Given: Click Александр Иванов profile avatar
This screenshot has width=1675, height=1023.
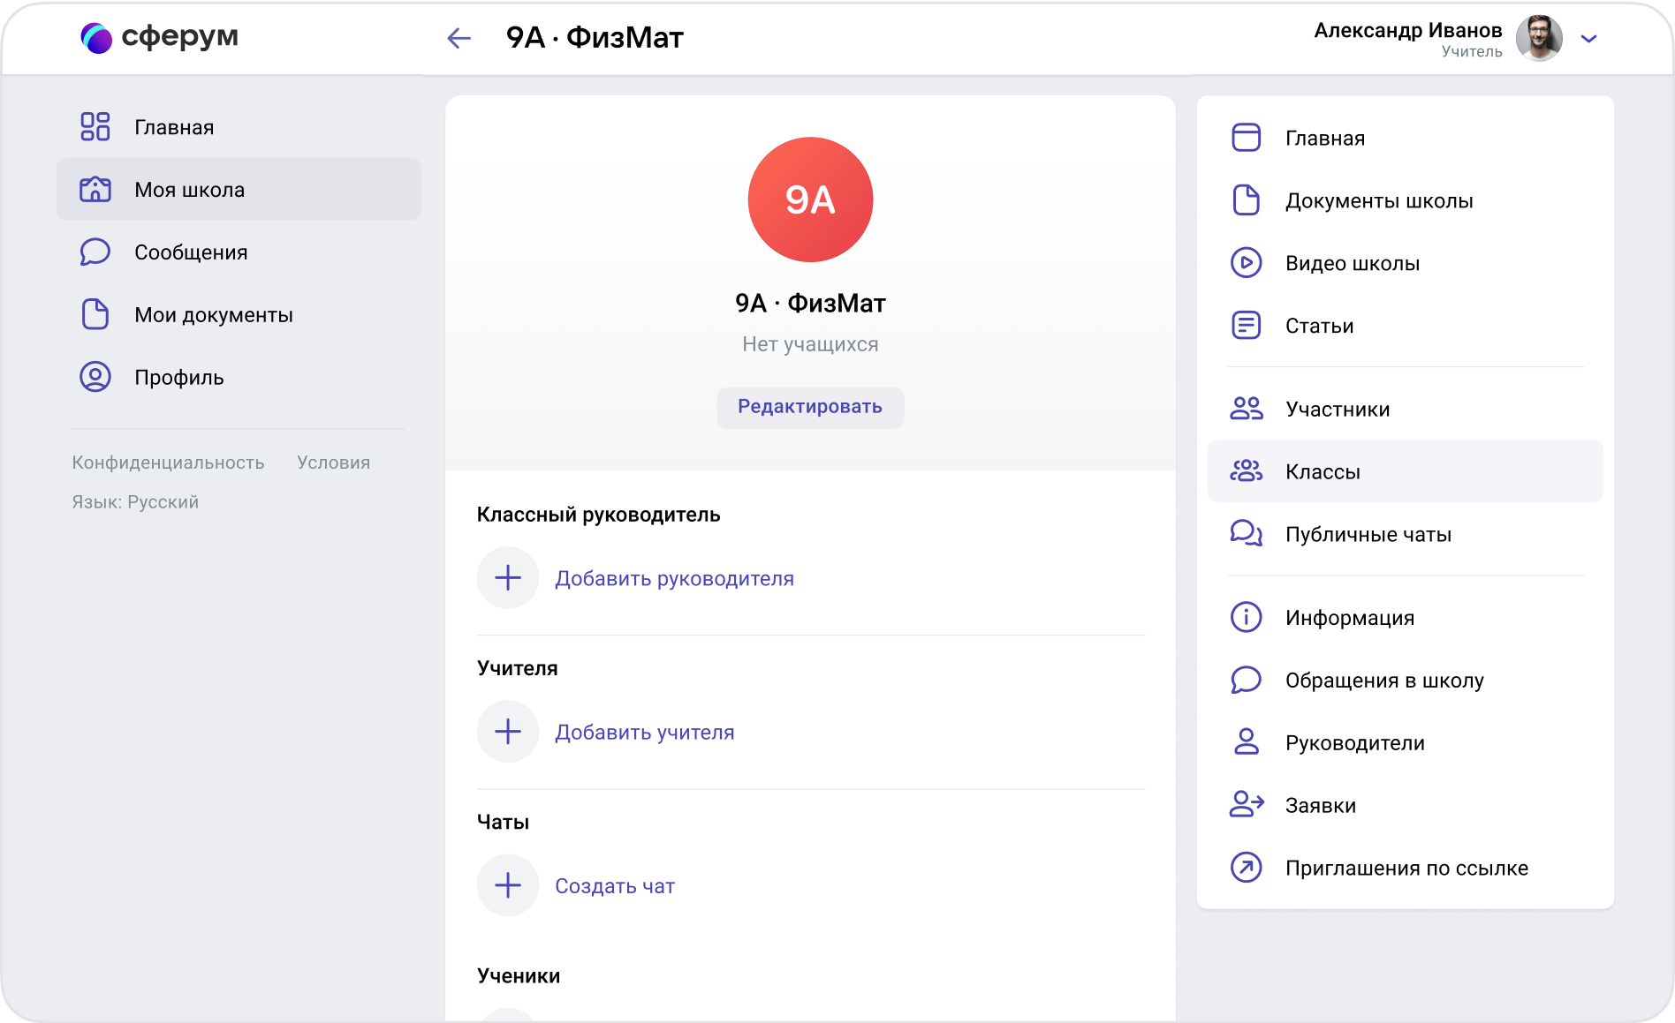Looking at the screenshot, I should click(1539, 38).
